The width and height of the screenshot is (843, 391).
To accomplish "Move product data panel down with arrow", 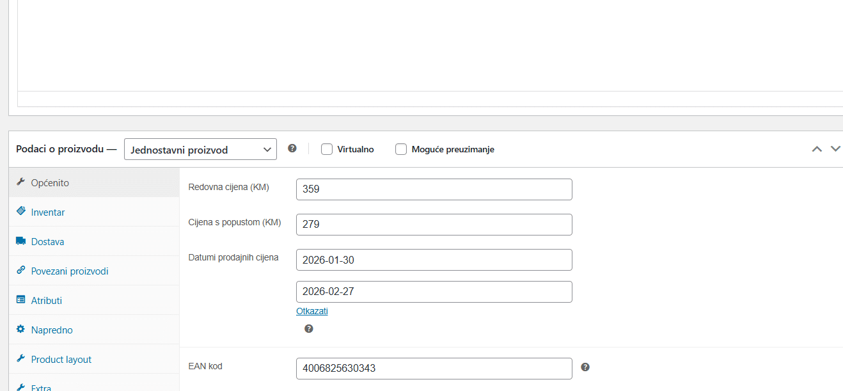I will pos(835,149).
